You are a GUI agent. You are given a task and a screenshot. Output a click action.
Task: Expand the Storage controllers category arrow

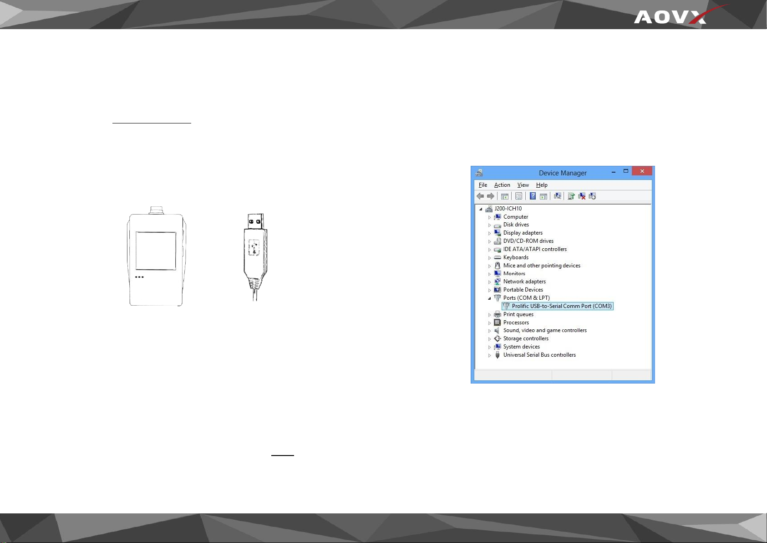(x=490, y=339)
